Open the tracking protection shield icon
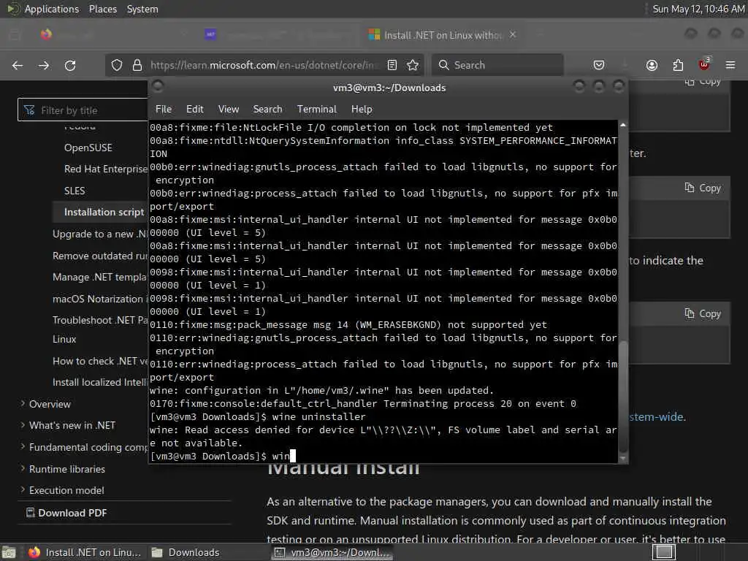The height and width of the screenshot is (561, 748). [x=117, y=65]
